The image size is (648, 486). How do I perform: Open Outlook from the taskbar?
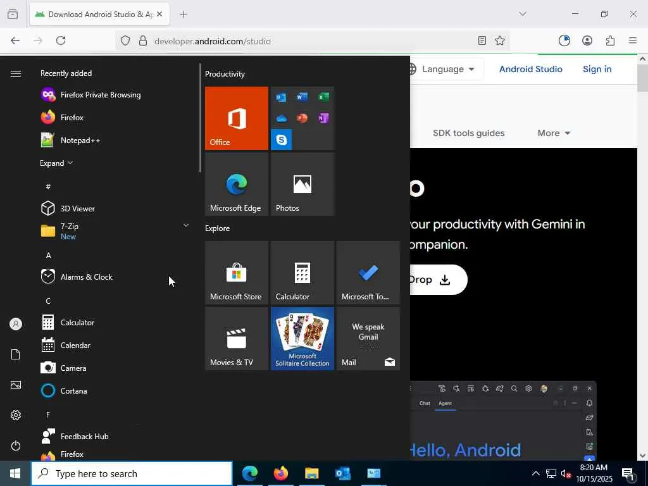pyautogui.click(x=342, y=473)
